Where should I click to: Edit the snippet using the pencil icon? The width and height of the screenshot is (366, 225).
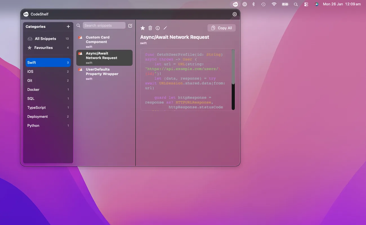coord(165,28)
